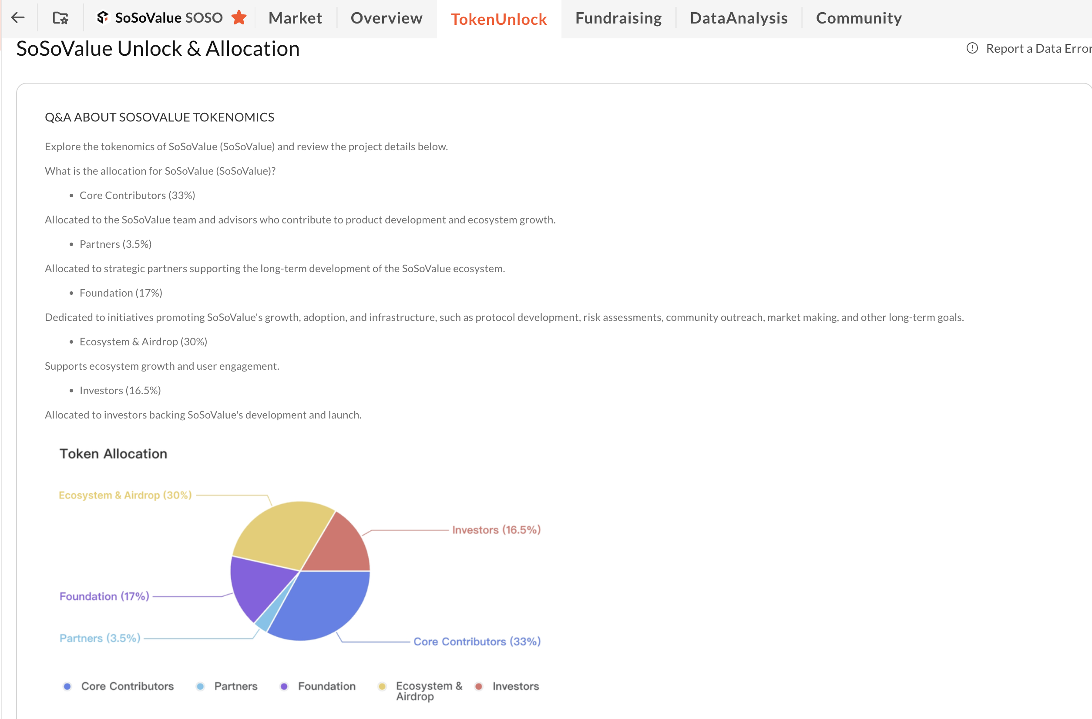Click the SoSoValue logo icon
This screenshot has width=1092, height=719.
point(103,17)
